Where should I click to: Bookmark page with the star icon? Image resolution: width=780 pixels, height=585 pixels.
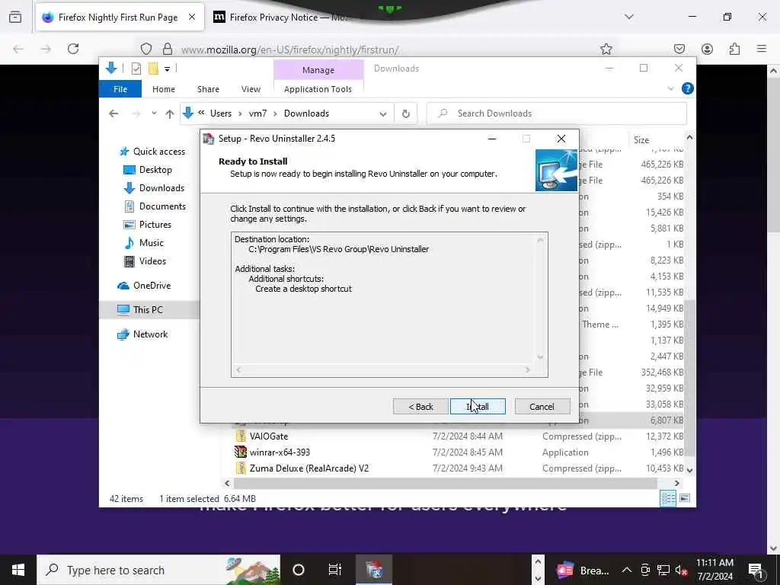pos(606,49)
